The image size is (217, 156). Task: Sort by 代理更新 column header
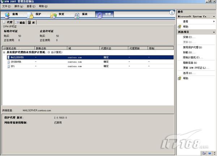[x=138, y=48]
